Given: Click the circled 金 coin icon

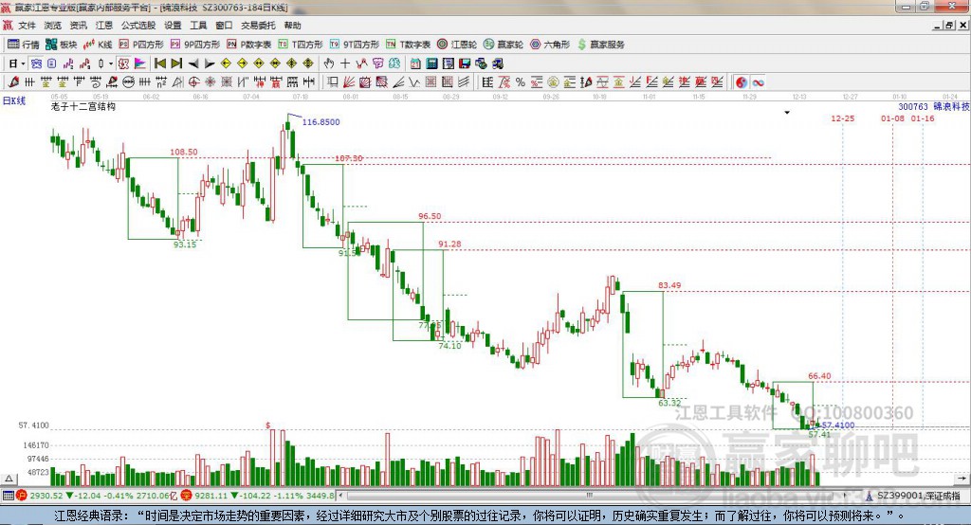Looking at the screenshot, I should click(x=553, y=82).
